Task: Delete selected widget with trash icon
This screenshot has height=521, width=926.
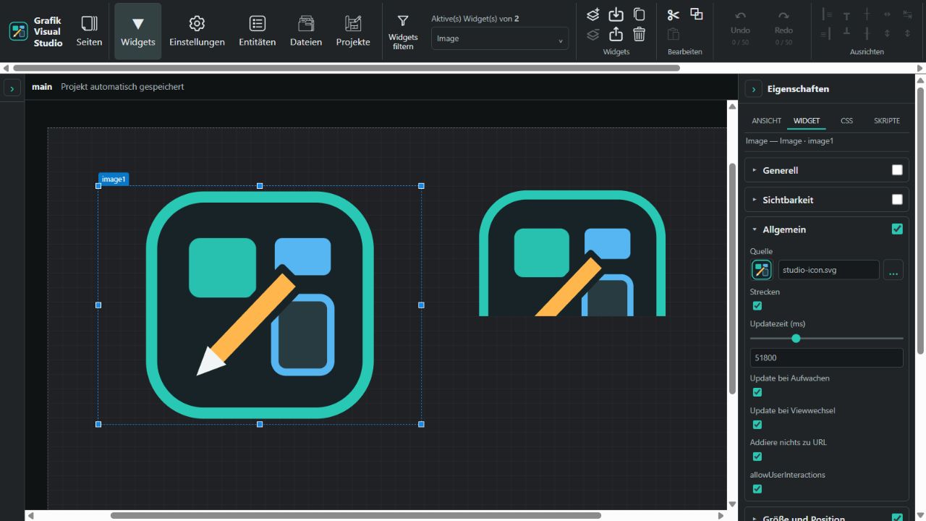Action: coord(639,34)
